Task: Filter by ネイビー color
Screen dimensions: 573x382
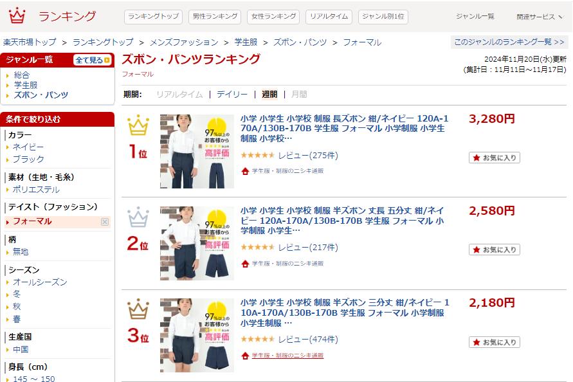Action: 28,147
